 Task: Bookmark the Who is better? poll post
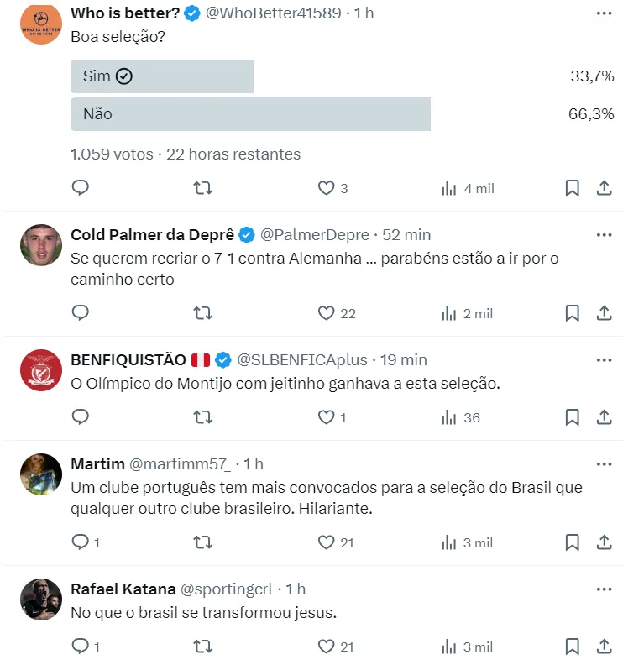[x=572, y=188]
